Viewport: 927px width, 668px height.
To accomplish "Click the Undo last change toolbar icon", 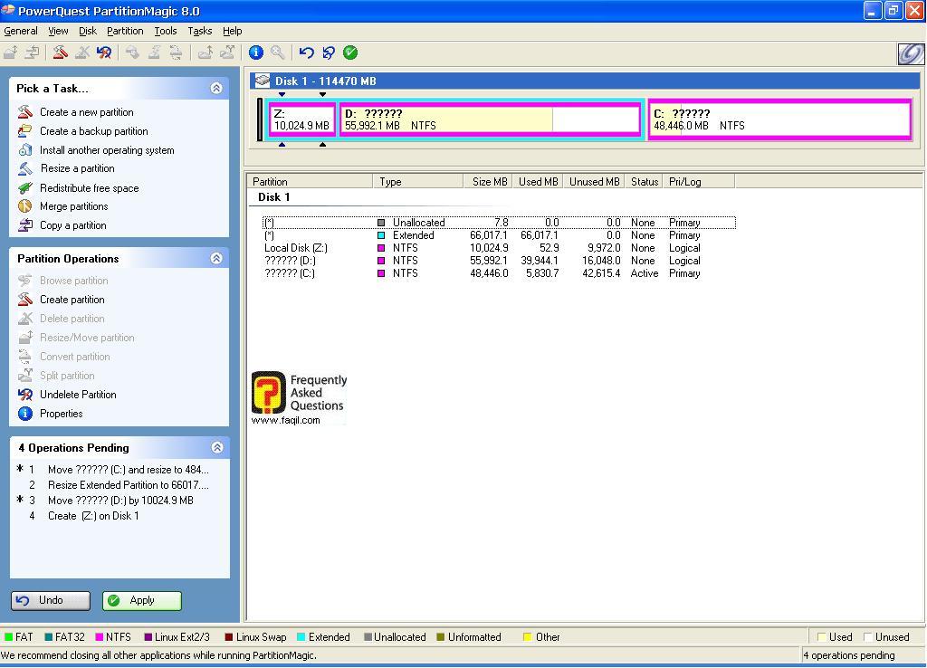I will [x=306, y=52].
